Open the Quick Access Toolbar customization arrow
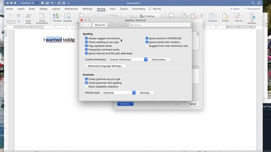Screen dimensions: 271x152 point(69,3)
